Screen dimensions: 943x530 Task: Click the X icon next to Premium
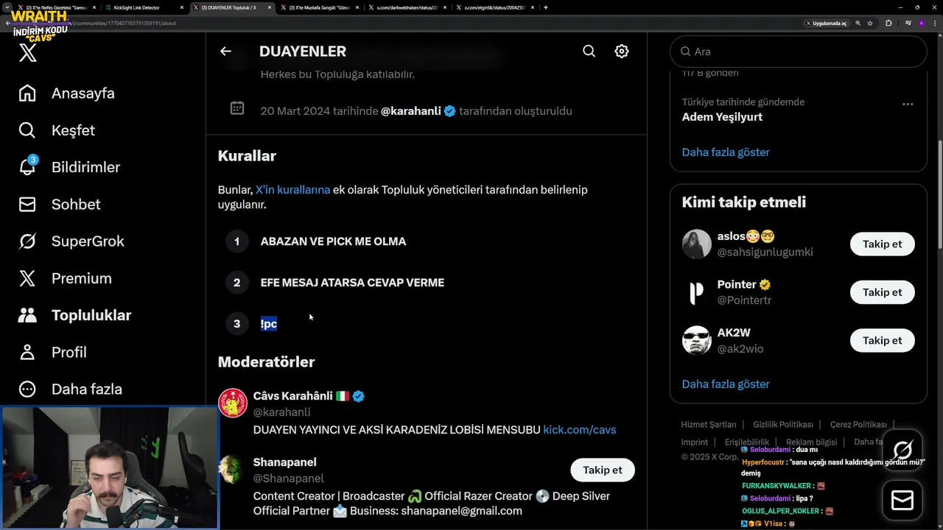pyautogui.click(x=27, y=278)
